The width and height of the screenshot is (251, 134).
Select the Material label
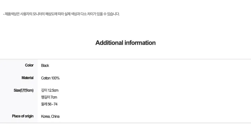click(28, 78)
